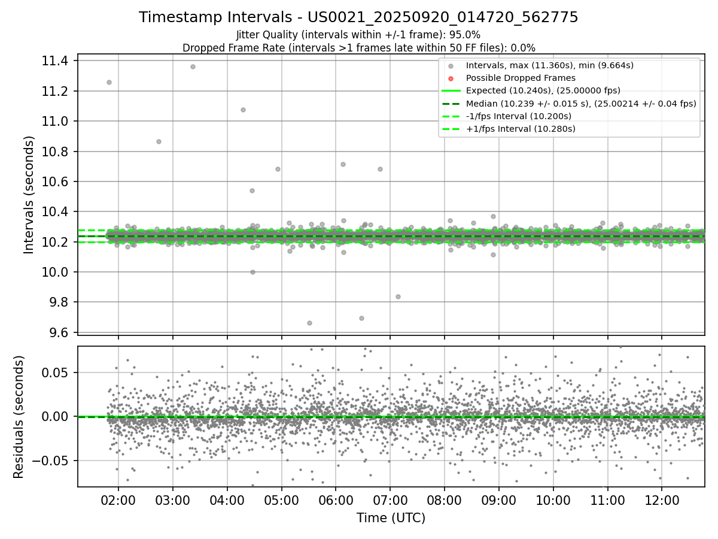
Task: Click the solid green 'Expected' legend line
Action: tap(451, 90)
